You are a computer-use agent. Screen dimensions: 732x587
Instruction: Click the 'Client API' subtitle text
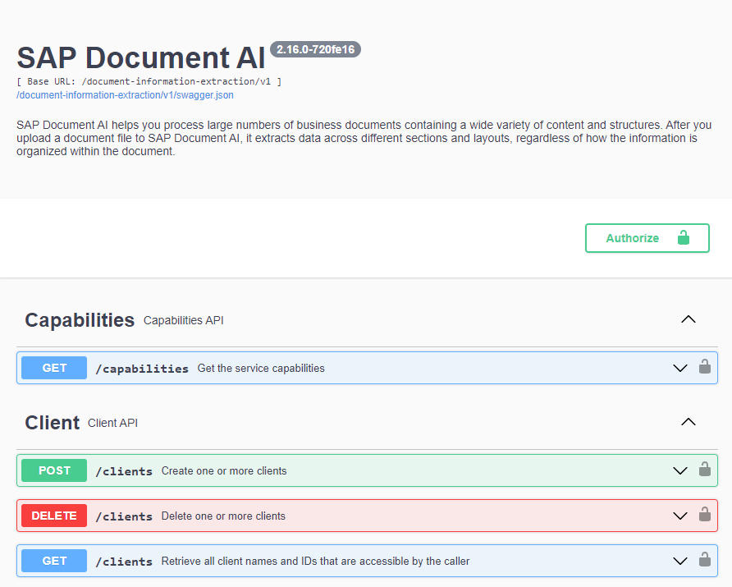[112, 423]
